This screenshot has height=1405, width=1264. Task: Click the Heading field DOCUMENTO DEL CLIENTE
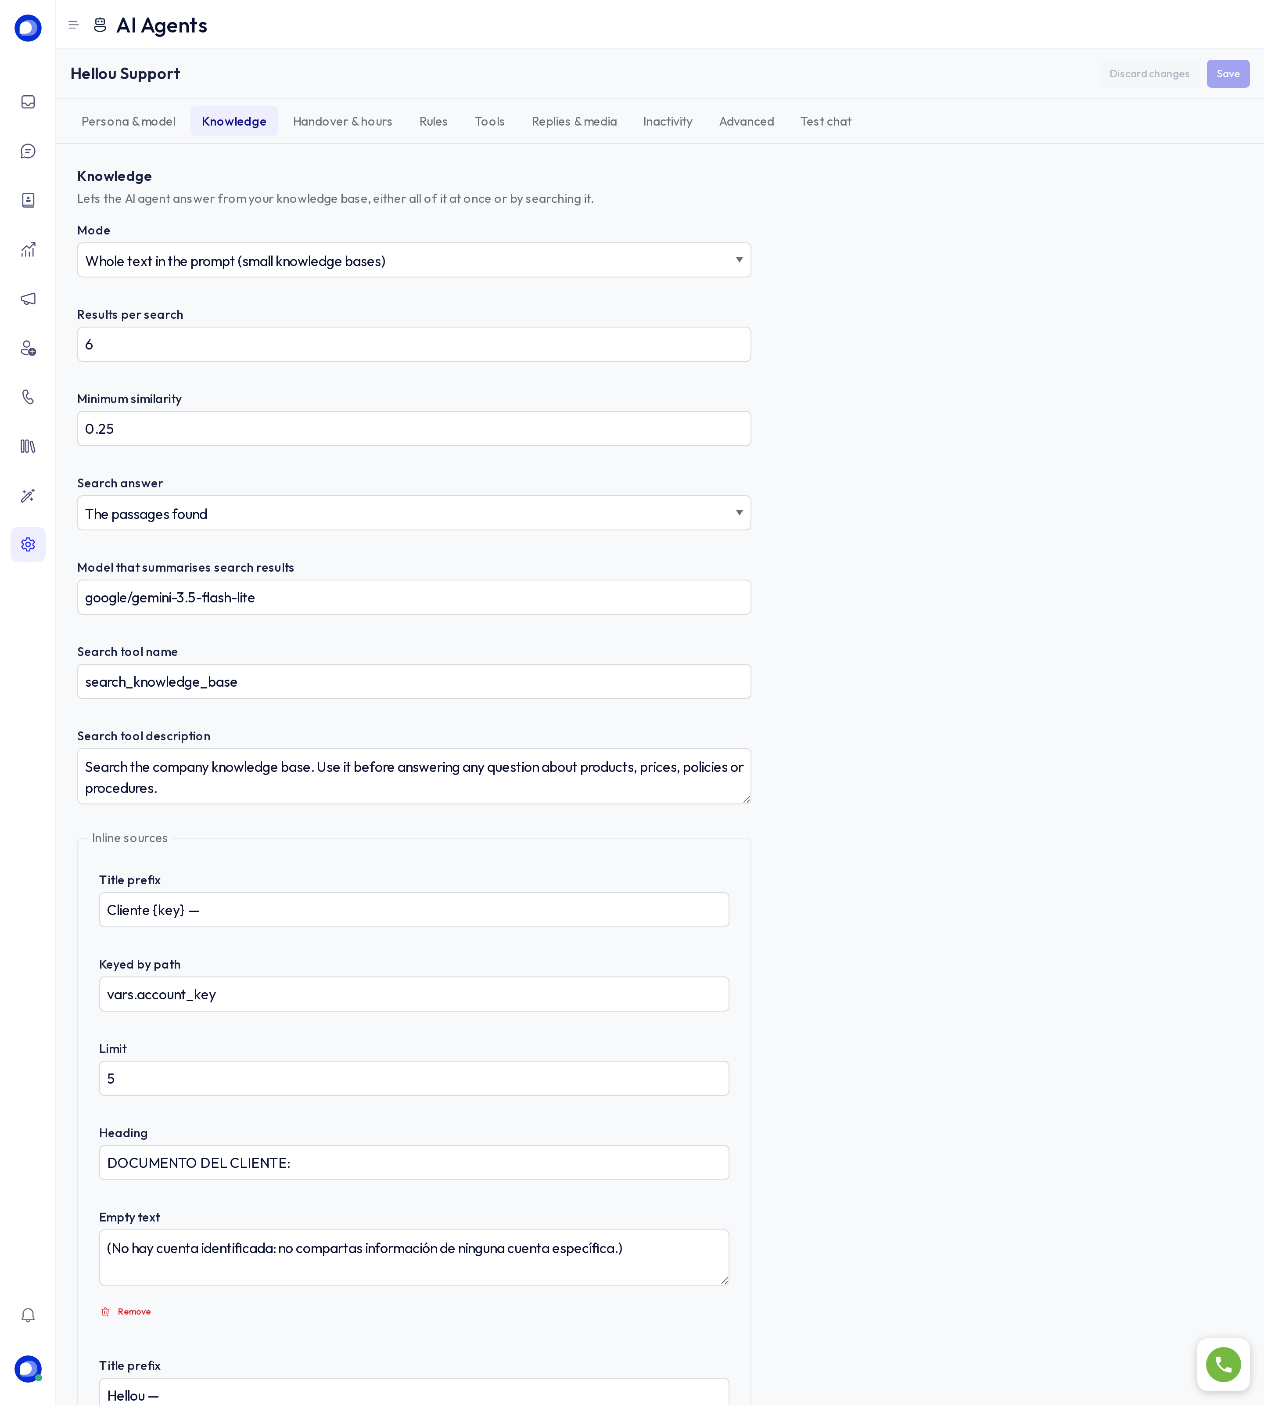tap(414, 1163)
